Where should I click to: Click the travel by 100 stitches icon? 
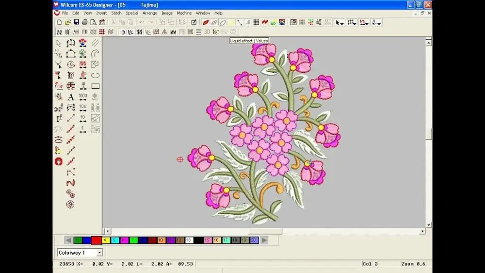coord(83,108)
